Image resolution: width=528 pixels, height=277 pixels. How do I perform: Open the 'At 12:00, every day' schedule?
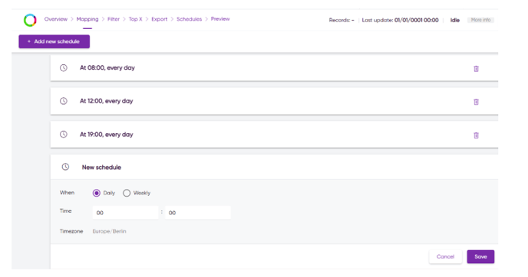pyautogui.click(x=274, y=101)
